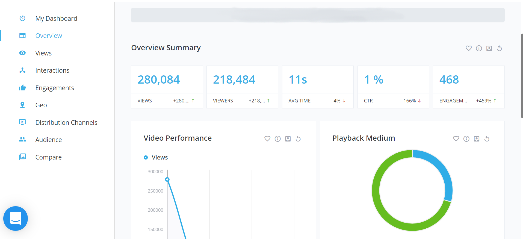Viewport: 523px width, 239px height.
Task: Favorite the Overview Summary widget
Action: (x=469, y=48)
